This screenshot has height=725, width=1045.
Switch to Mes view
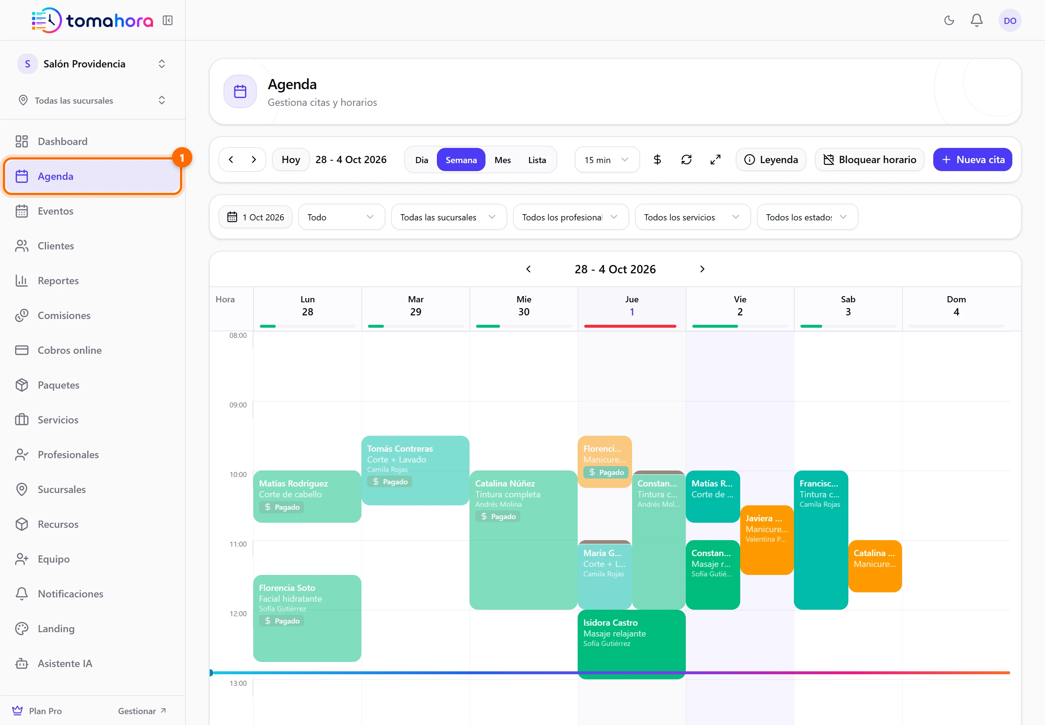tap(503, 160)
